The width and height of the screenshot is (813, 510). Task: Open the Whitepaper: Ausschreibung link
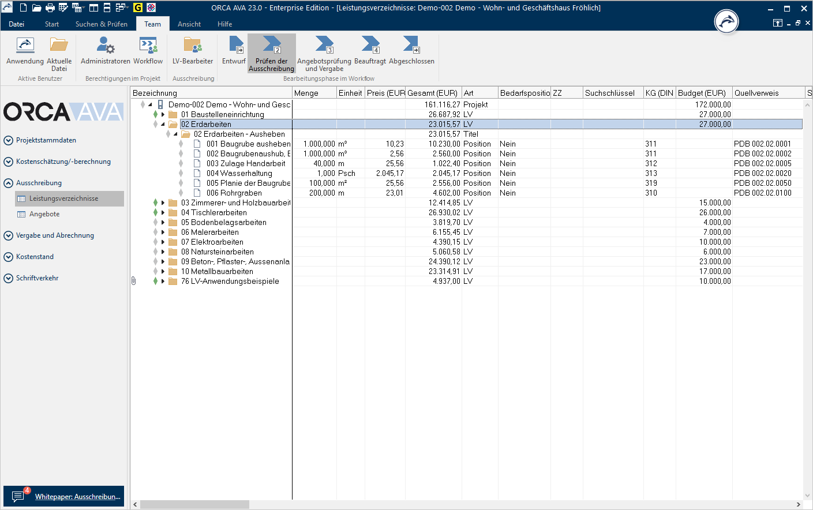pos(77,497)
